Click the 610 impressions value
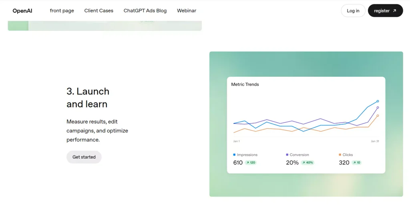Image resolution: width=410 pixels, height=215 pixels. tap(238, 163)
